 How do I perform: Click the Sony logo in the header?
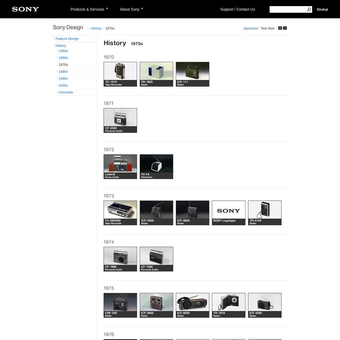click(26, 9)
